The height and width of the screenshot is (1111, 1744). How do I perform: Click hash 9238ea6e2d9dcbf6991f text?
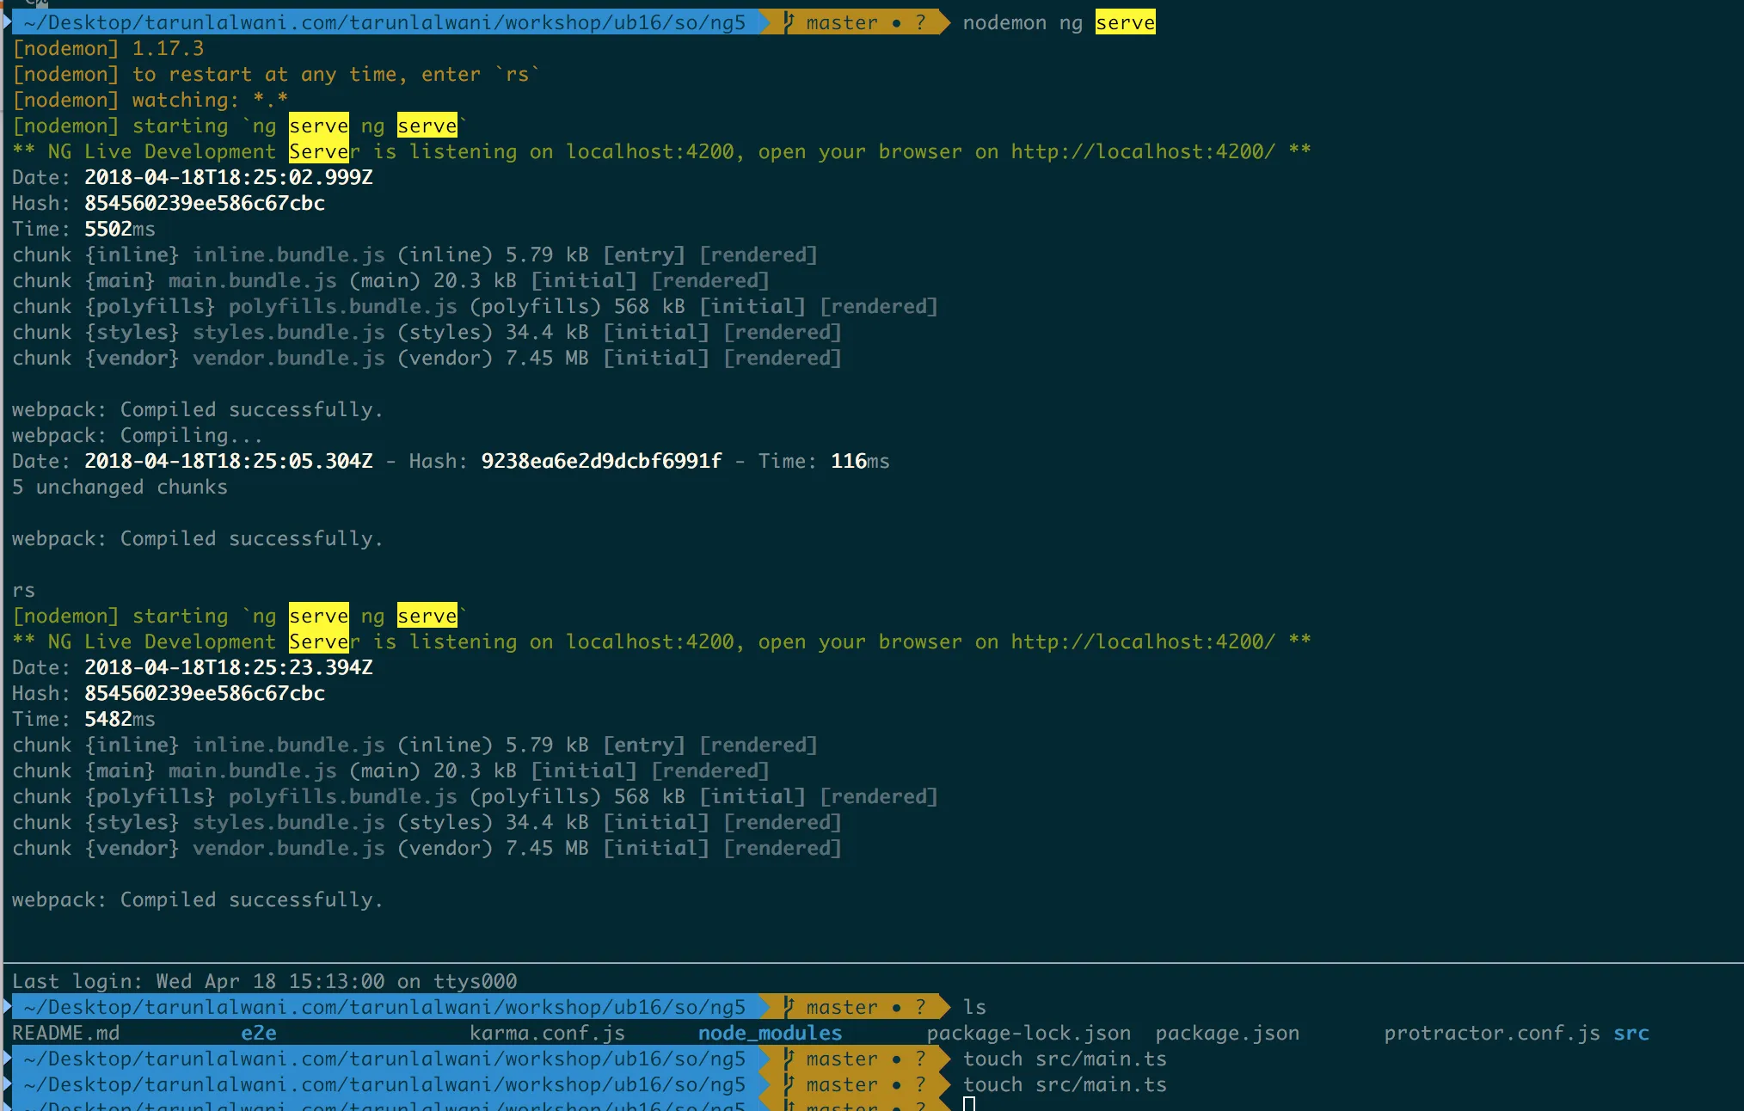click(x=601, y=462)
